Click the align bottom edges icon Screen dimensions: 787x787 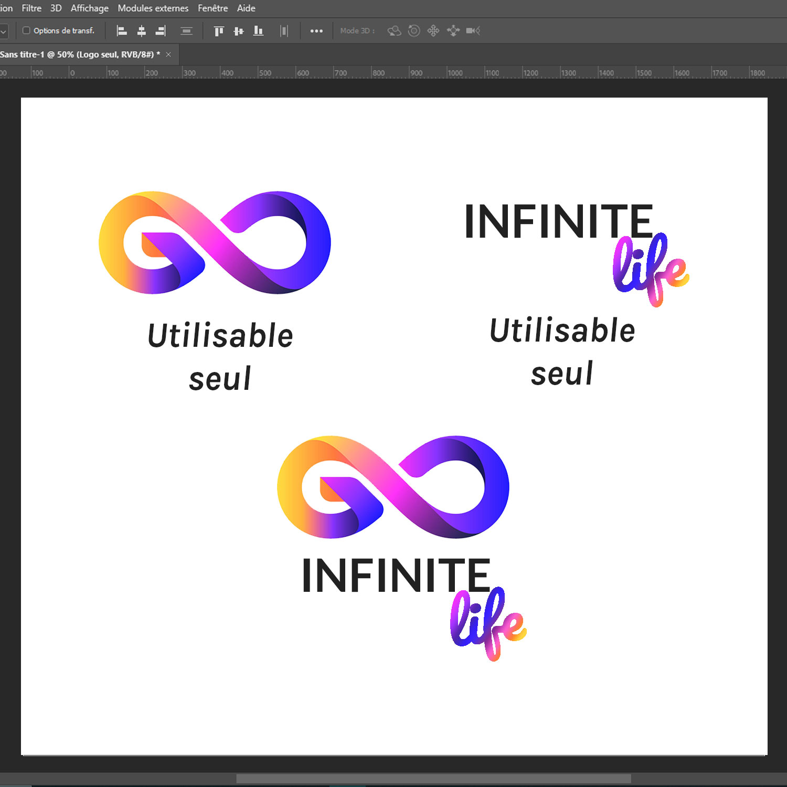(x=258, y=31)
